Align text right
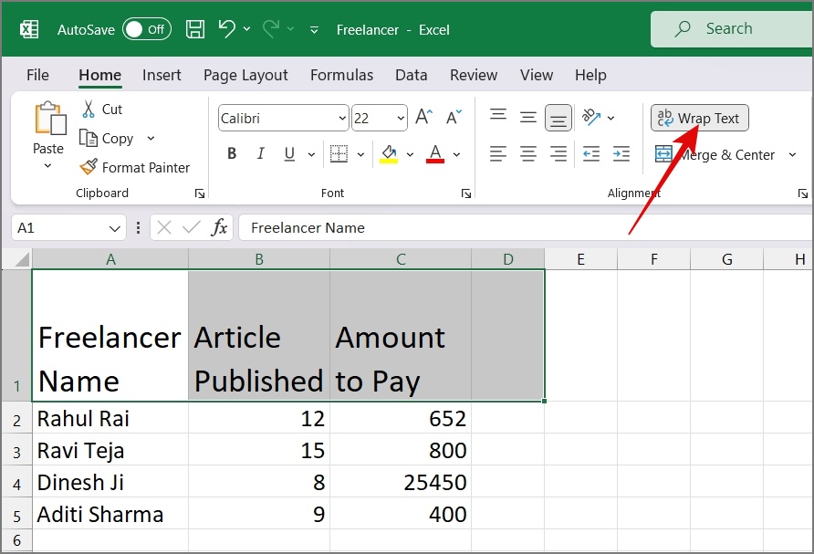The width and height of the screenshot is (814, 554). point(558,153)
